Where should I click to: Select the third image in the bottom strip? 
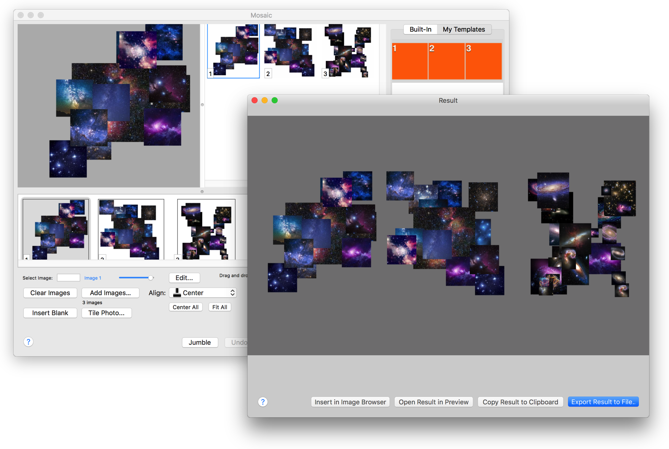click(206, 229)
